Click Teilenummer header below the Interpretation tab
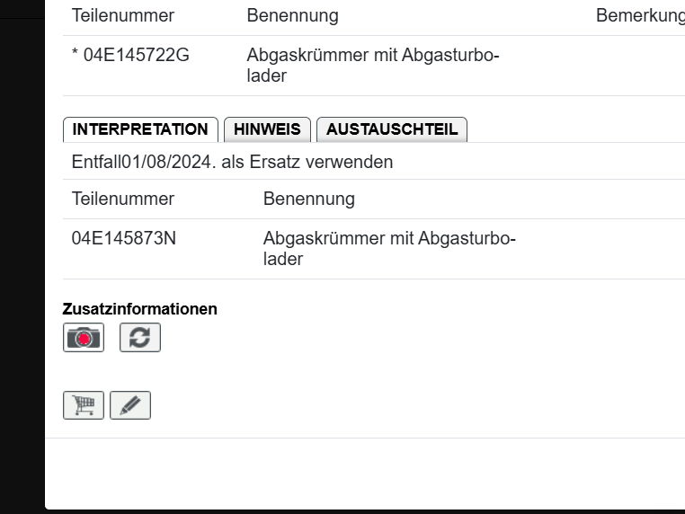Viewport: 685px width, 514px height. point(123,199)
